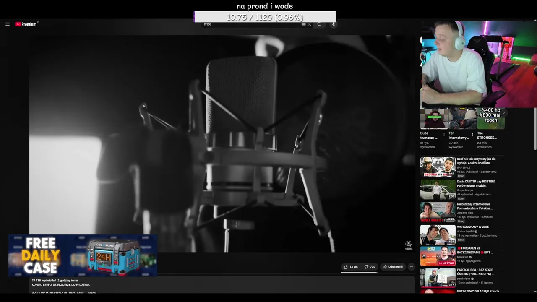537x302 pixels.
Task: Open the 'Najbardziej Przemocowa Pomawiaczka' thumbnail
Action: point(438,212)
